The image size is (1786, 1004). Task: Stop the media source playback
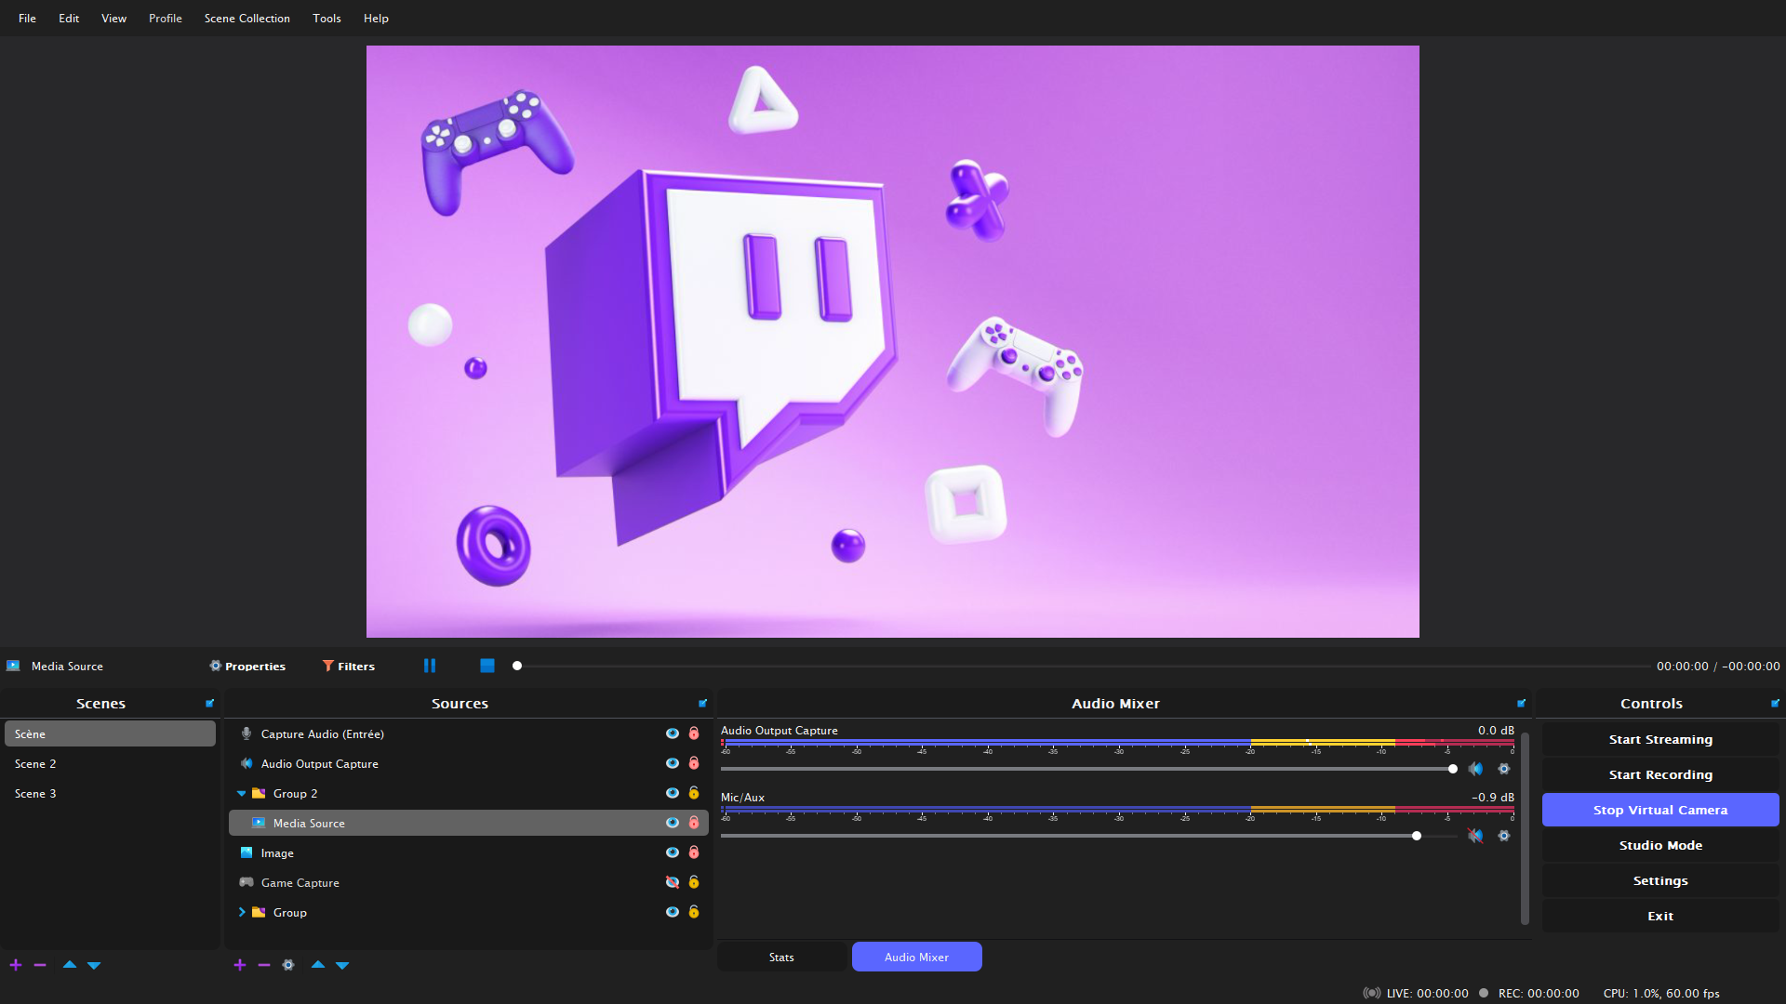[x=486, y=666]
